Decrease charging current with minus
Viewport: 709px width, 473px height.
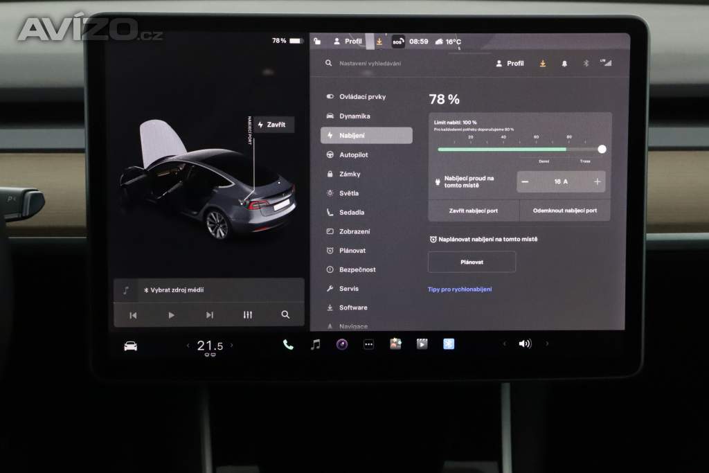click(525, 181)
